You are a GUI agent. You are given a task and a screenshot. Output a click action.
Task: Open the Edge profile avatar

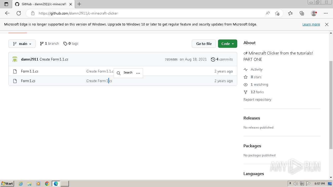314,13
